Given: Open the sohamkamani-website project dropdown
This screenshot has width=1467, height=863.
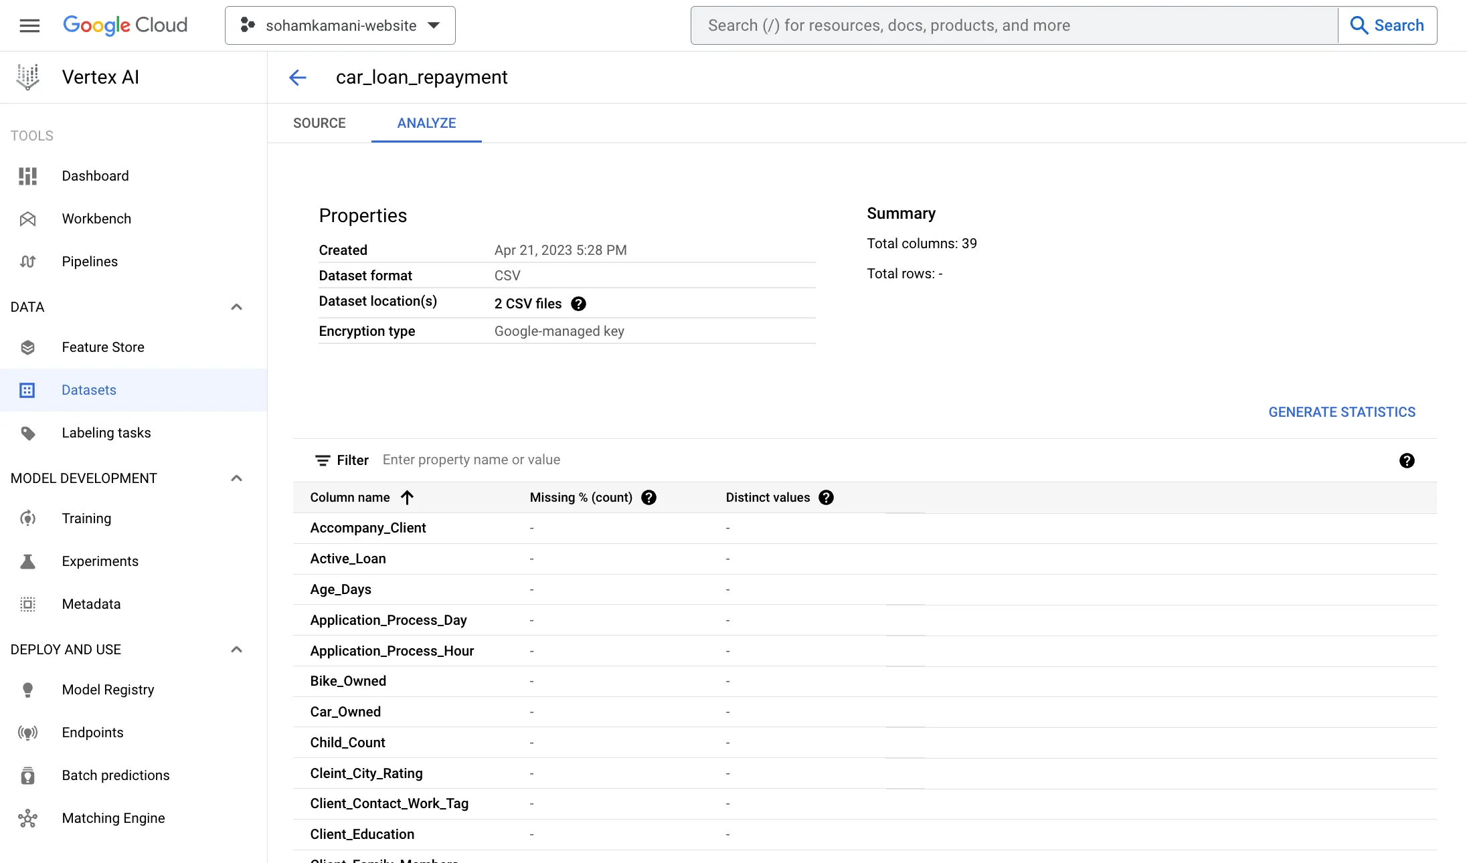Looking at the screenshot, I should click(x=340, y=25).
